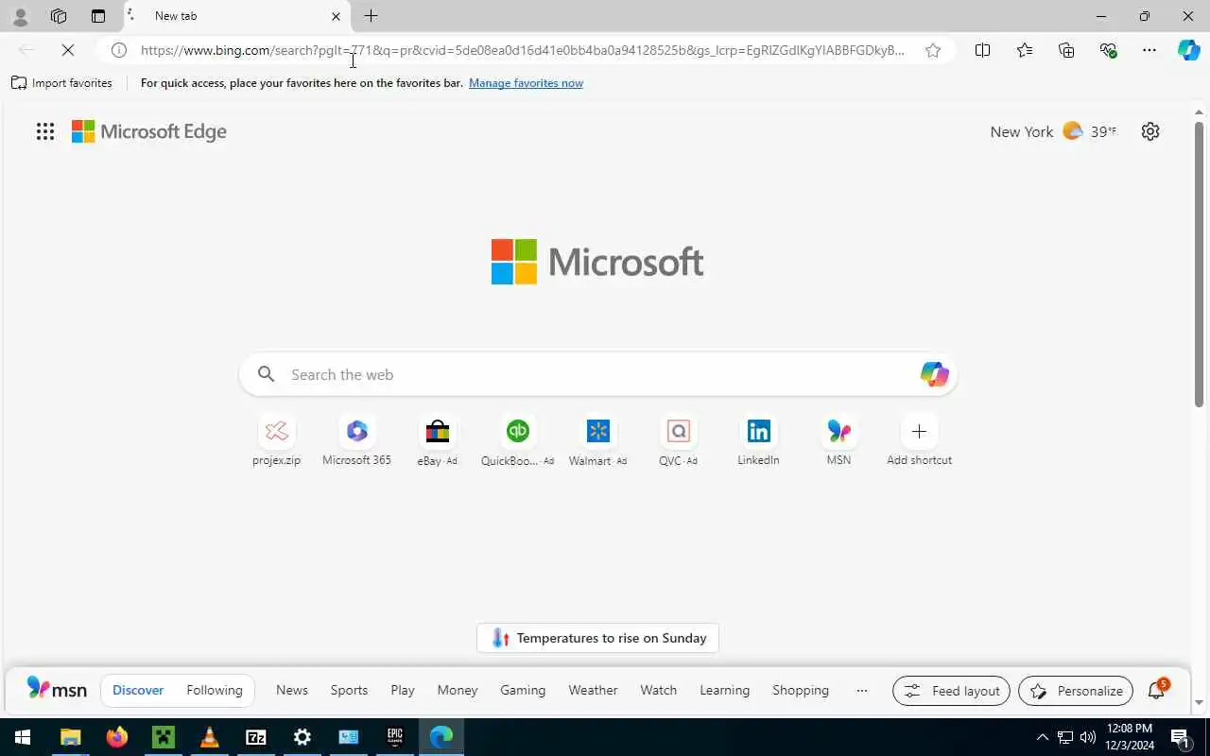Open Walmart ad shortcut
This screenshot has width=1210, height=756.
pos(597,441)
